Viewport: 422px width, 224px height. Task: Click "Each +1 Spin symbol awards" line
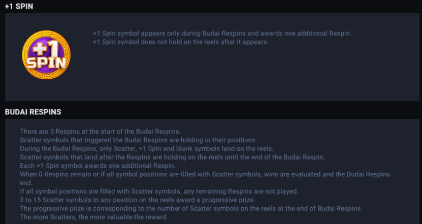[x=98, y=166]
